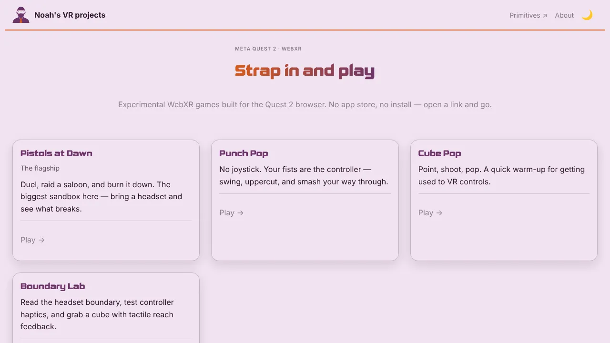The image size is (610, 343).
Task: Open the Primitives external link
Action: pyautogui.click(x=528, y=15)
